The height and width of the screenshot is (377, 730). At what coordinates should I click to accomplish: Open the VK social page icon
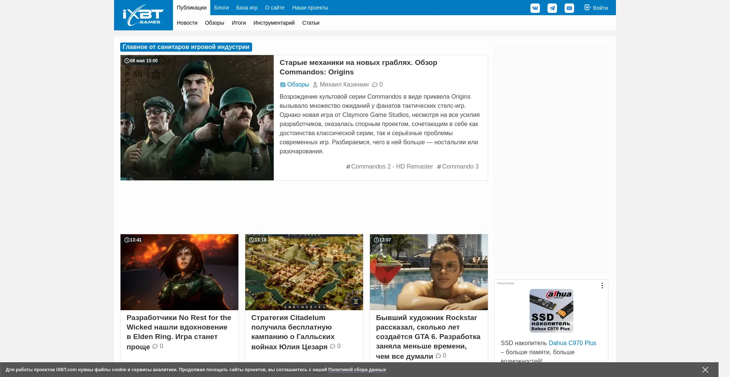point(535,8)
